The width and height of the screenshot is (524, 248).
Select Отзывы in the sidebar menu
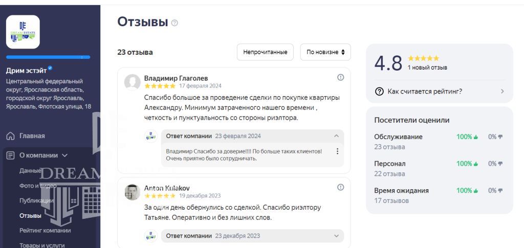30,215
